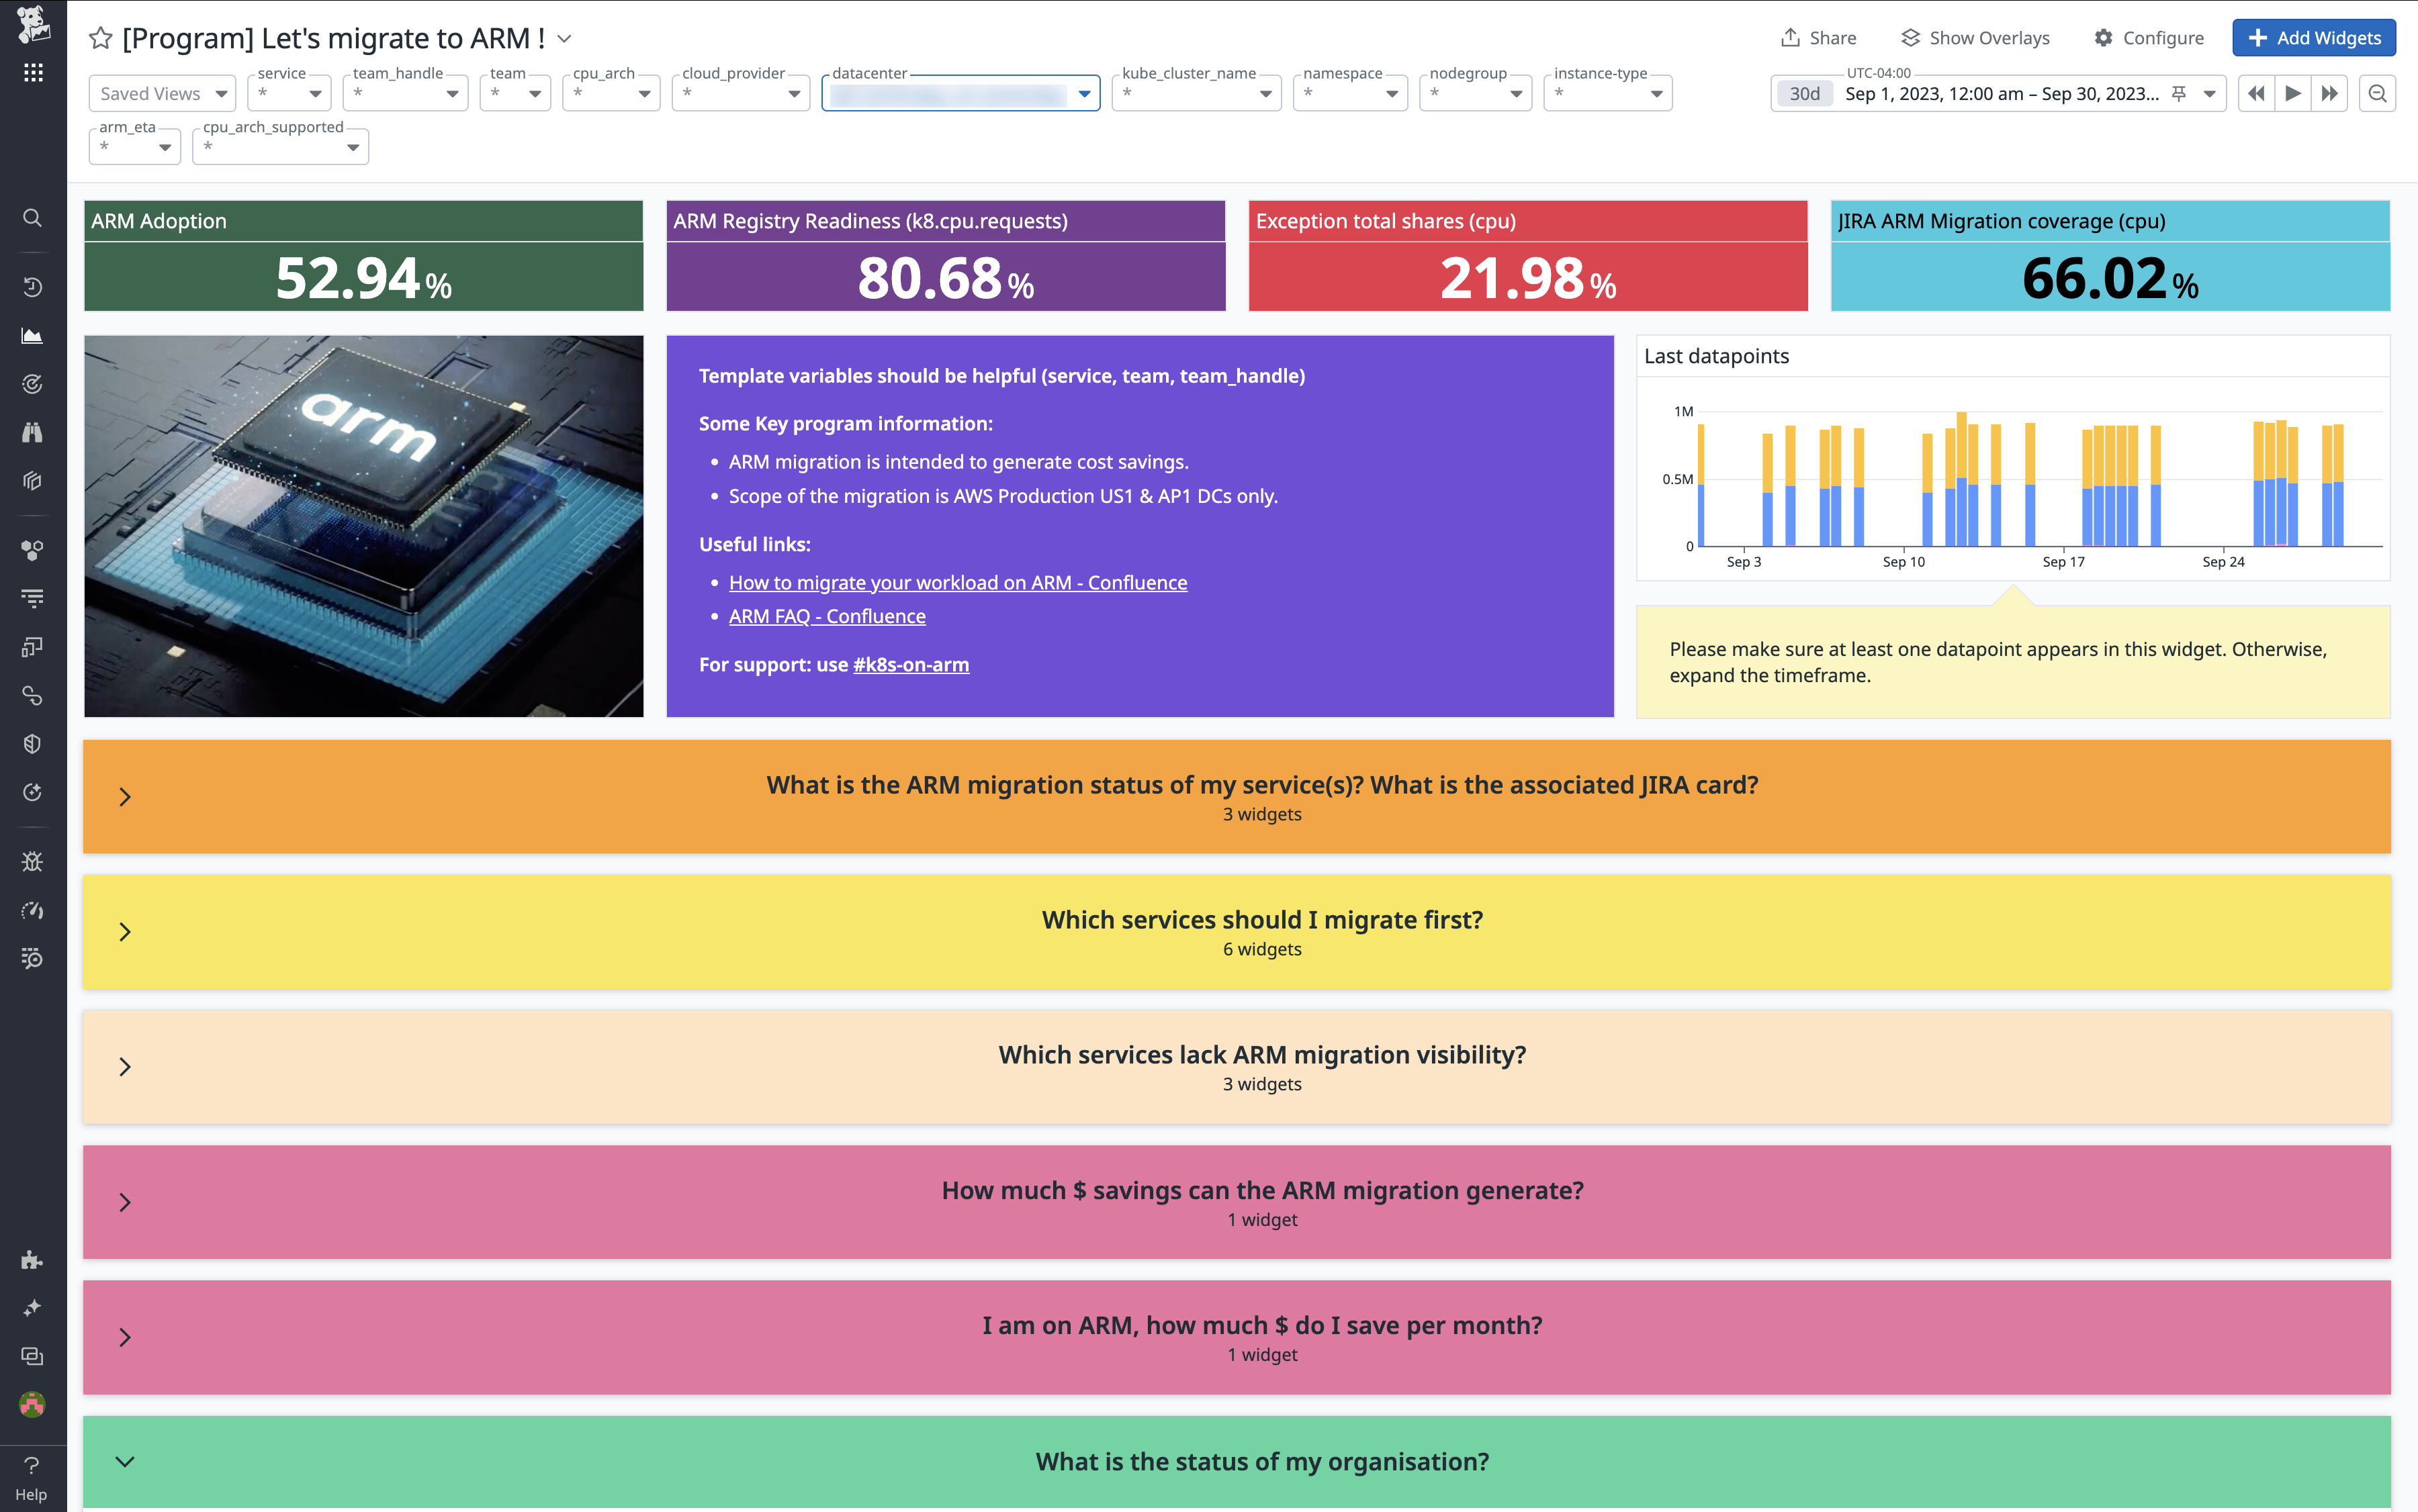Open the Security shield icon
The width and height of the screenshot is (2418, 1512).
[33, 743]
